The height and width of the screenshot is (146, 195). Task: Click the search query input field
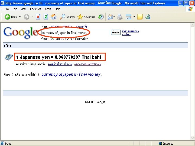[x=76, y=33]
